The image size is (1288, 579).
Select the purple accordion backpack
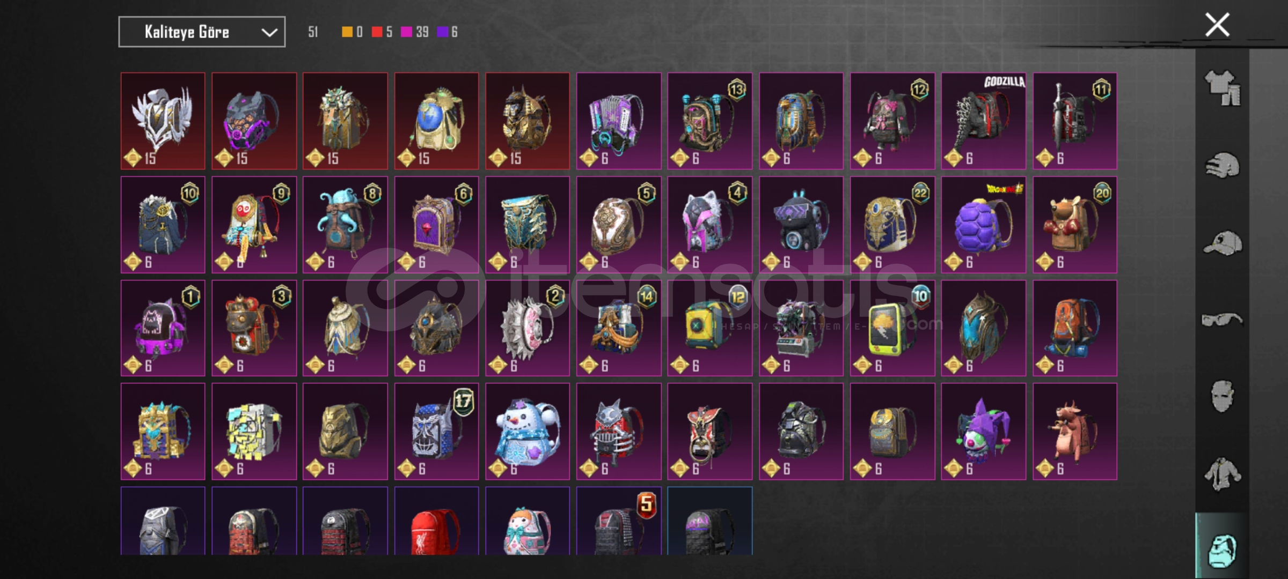[x=619, y=121]
